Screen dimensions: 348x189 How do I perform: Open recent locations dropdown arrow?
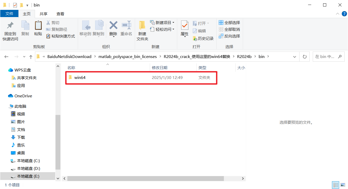(24, 57)
